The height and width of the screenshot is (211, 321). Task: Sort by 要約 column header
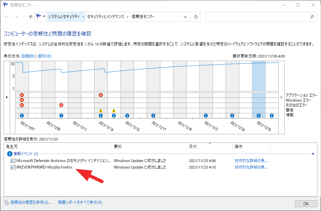149,147
